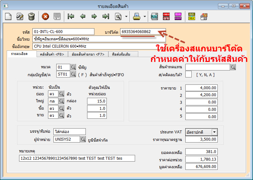
Task: Click ราคาขาย 1 field 4,000.00
Action: click(x=202, y=88)
